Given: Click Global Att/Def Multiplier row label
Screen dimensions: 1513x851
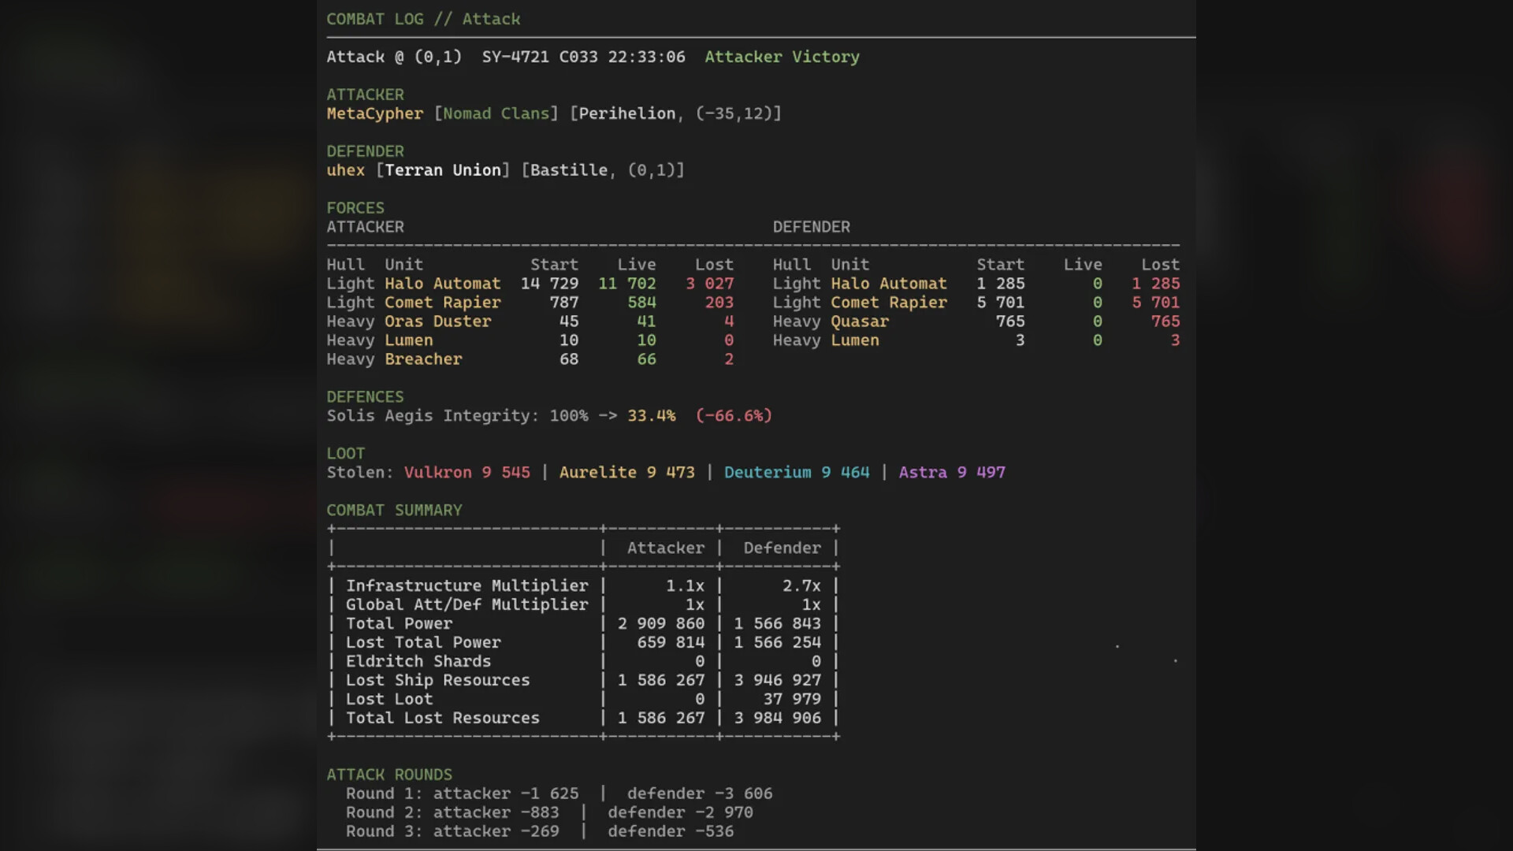Looking at the screenshot, I should click(x=467, y=605).
